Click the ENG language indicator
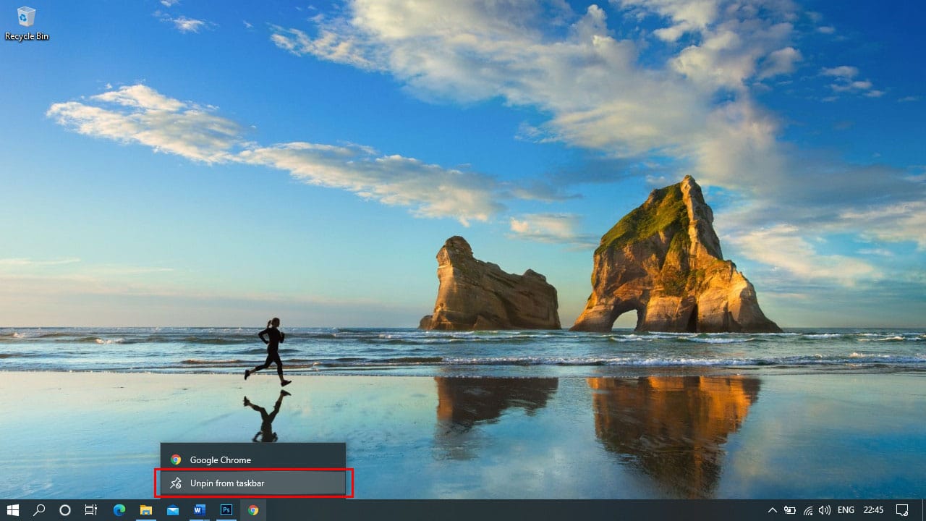Screen dimensions: 926x521 (846, 510)
